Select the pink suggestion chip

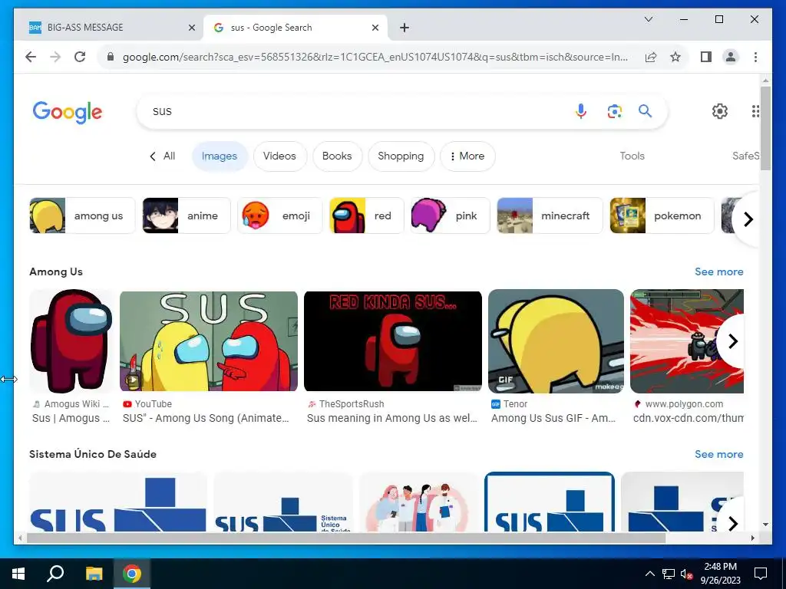(x=450, y=216)
